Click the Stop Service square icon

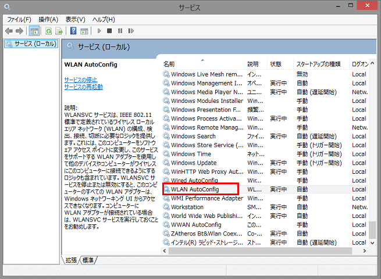click(x=109, y=31)
